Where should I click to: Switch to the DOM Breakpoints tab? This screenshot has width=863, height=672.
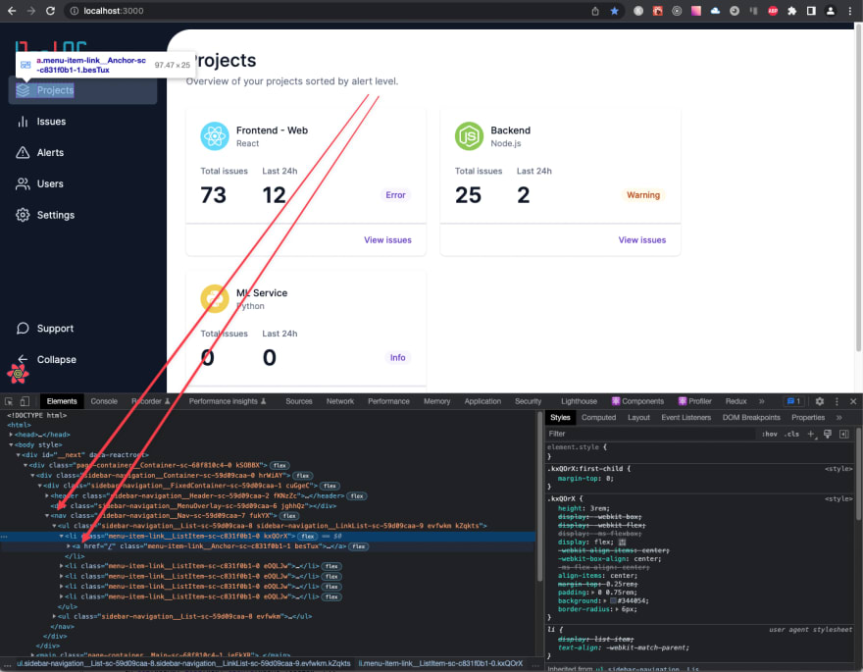click(x=751, y=418)
